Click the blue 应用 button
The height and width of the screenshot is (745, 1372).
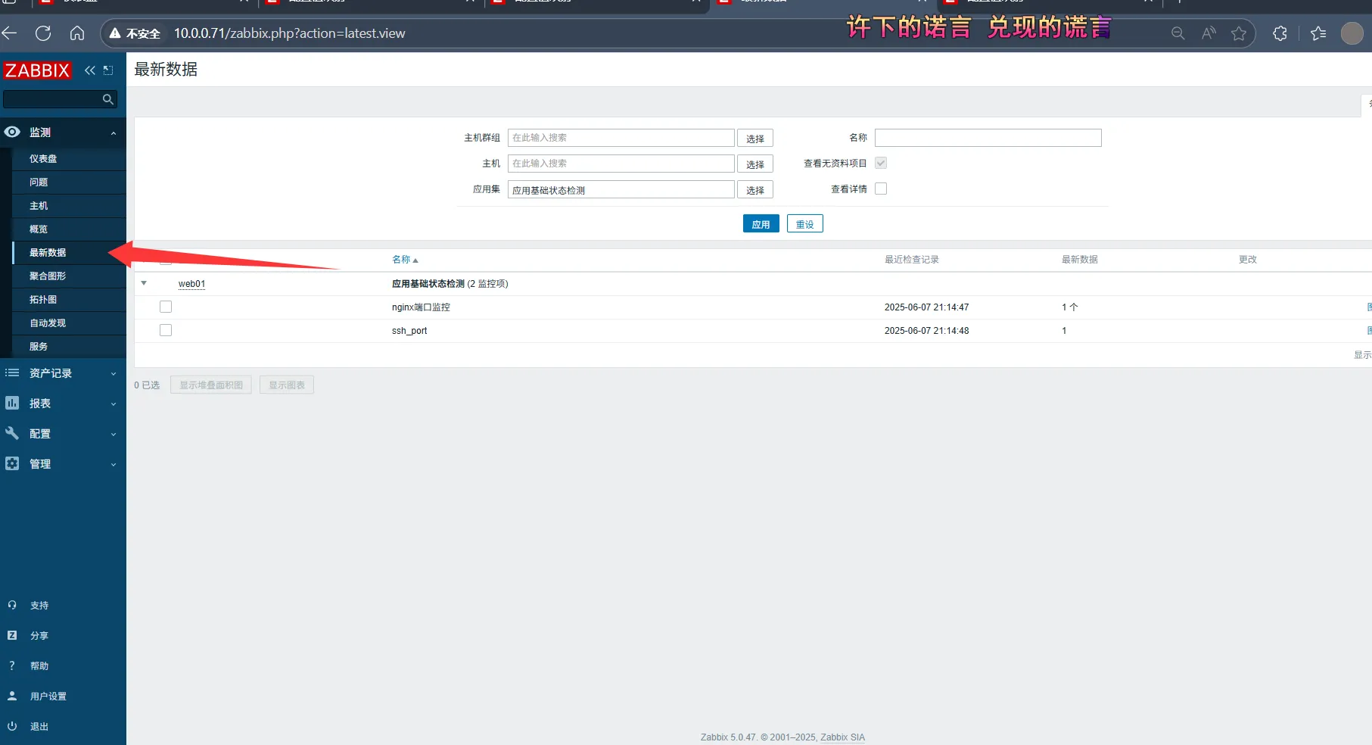pos(761,224)
